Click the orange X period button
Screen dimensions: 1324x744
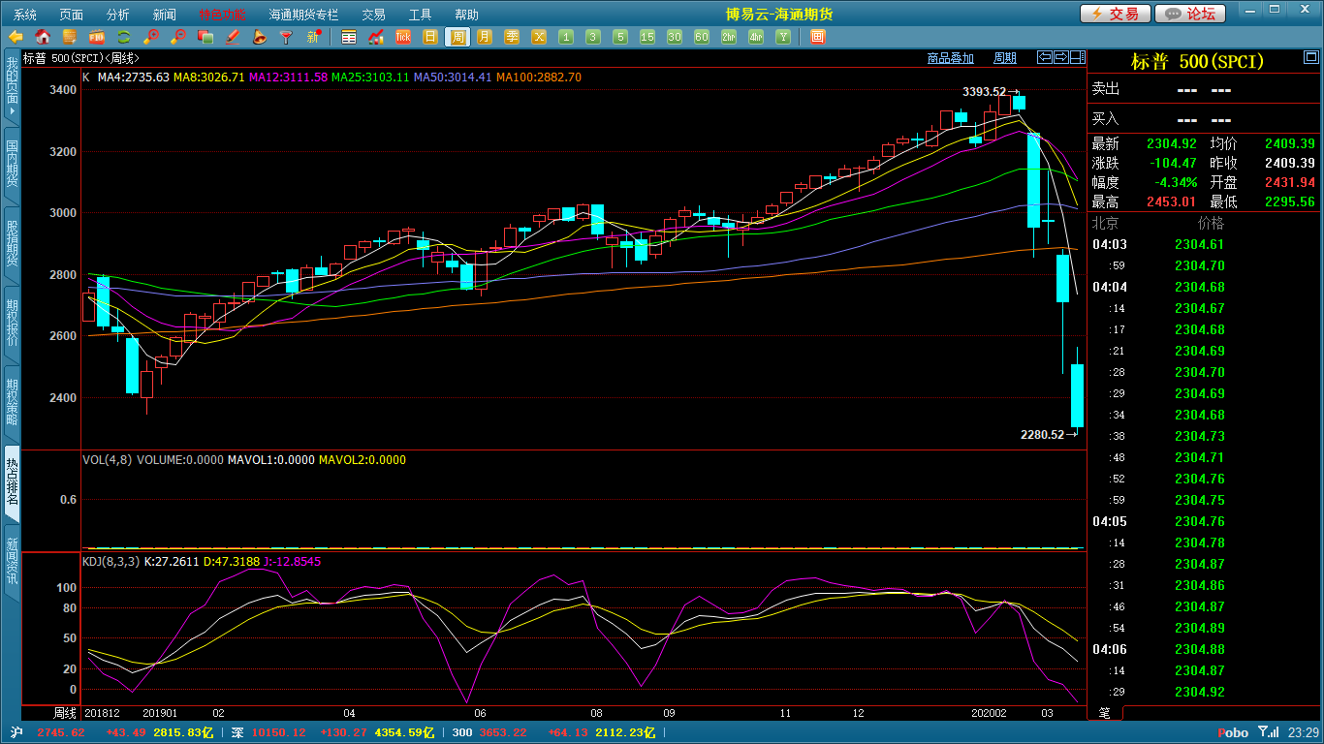pyautogui.click(x=539, y=37)
